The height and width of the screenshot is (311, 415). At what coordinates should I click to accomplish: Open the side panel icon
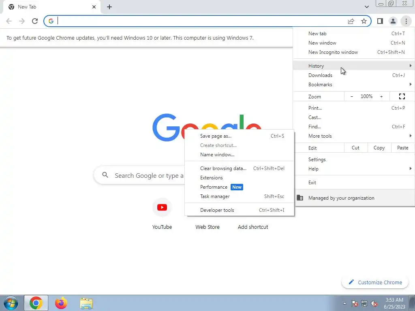[x=380, y=21]
